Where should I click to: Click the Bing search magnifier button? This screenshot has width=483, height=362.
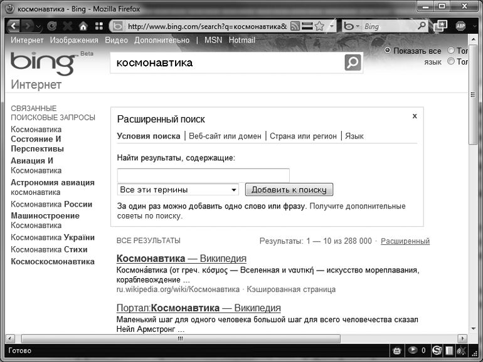coord(353,63)
